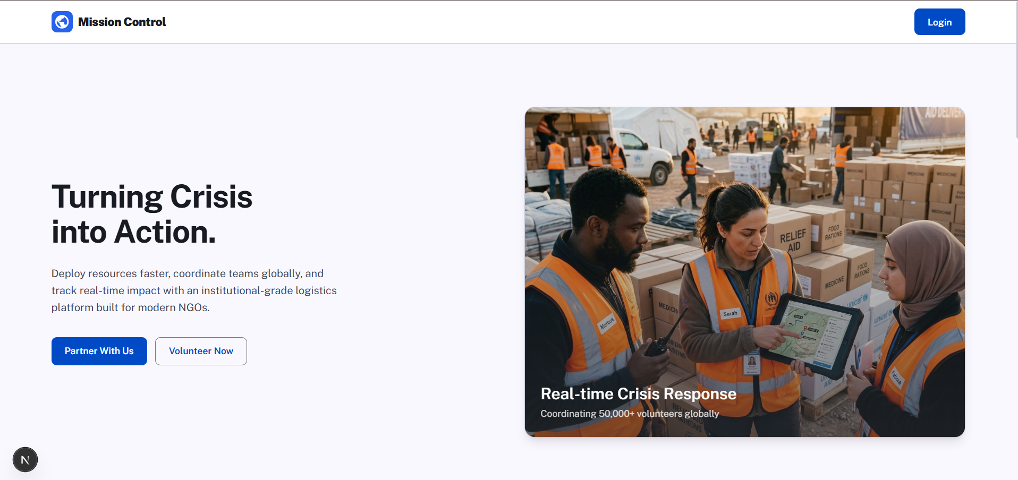Click the "Real-time Crisis Response" caption
Screen dimensions: 1018x480
coord(638,394)
